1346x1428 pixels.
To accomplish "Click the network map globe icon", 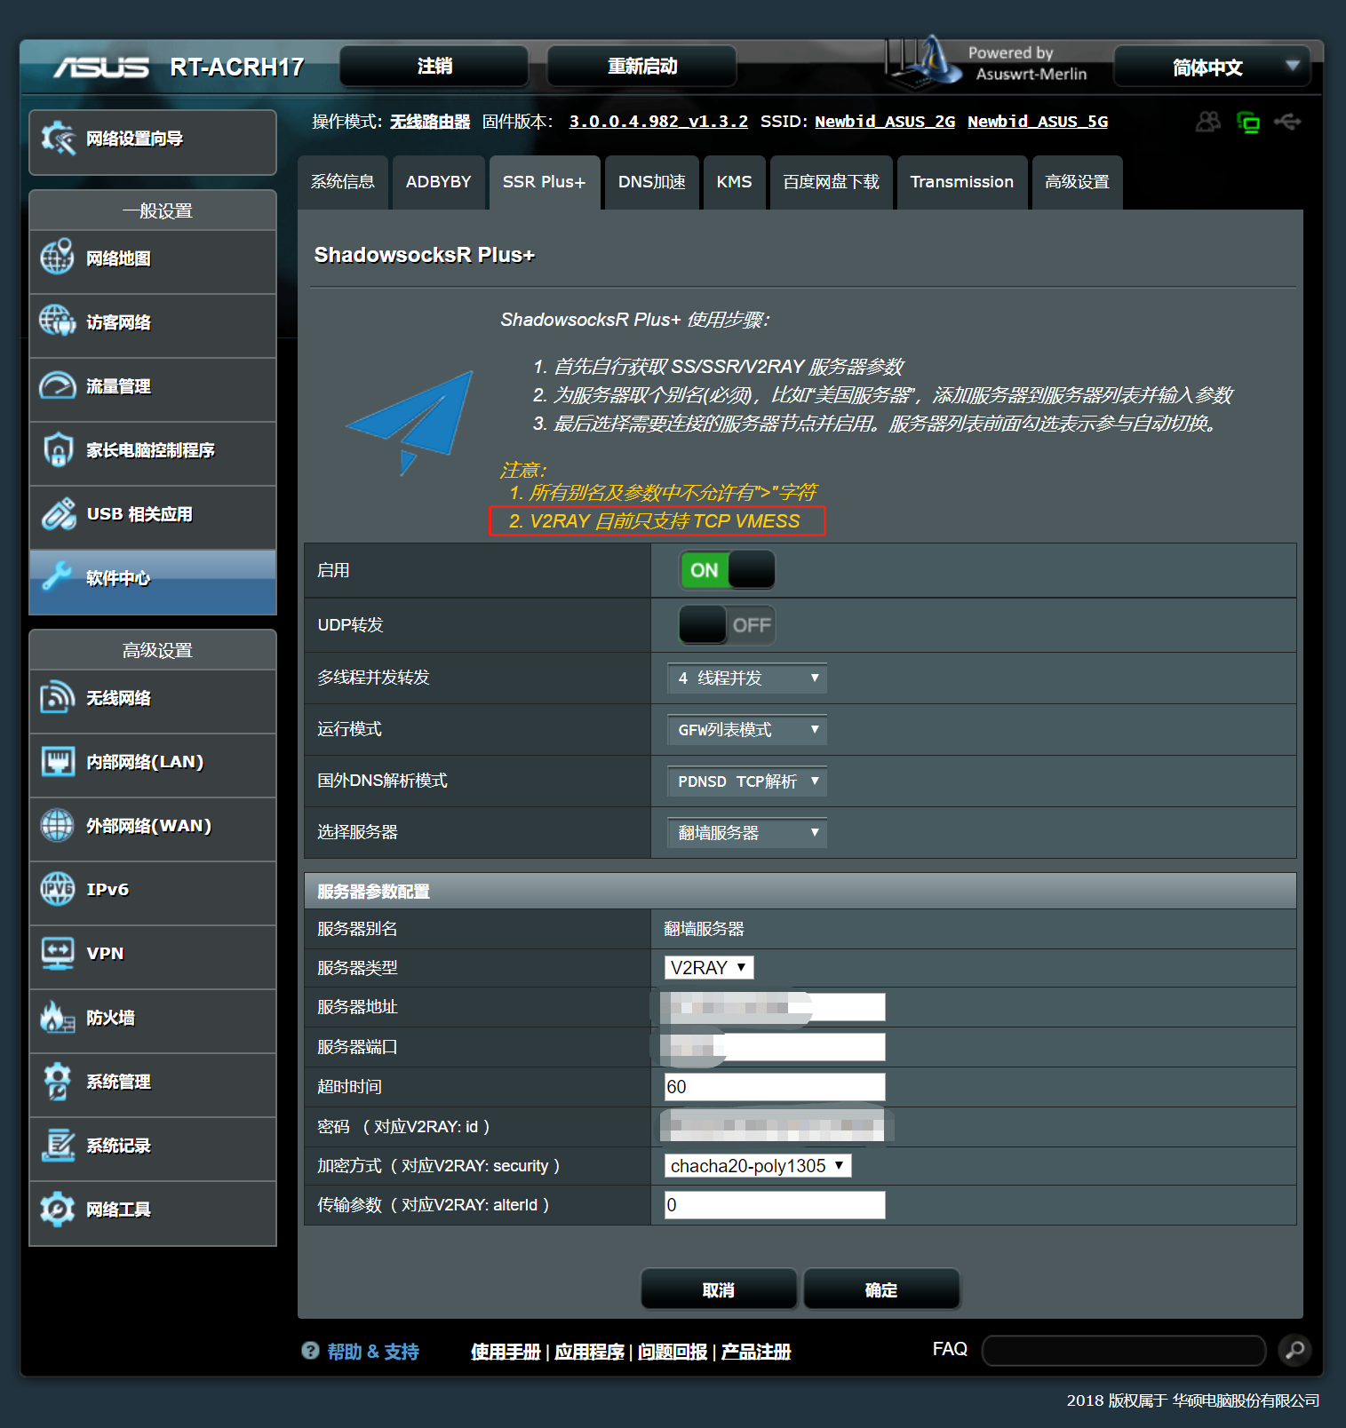I will click(x=58, y=258).
